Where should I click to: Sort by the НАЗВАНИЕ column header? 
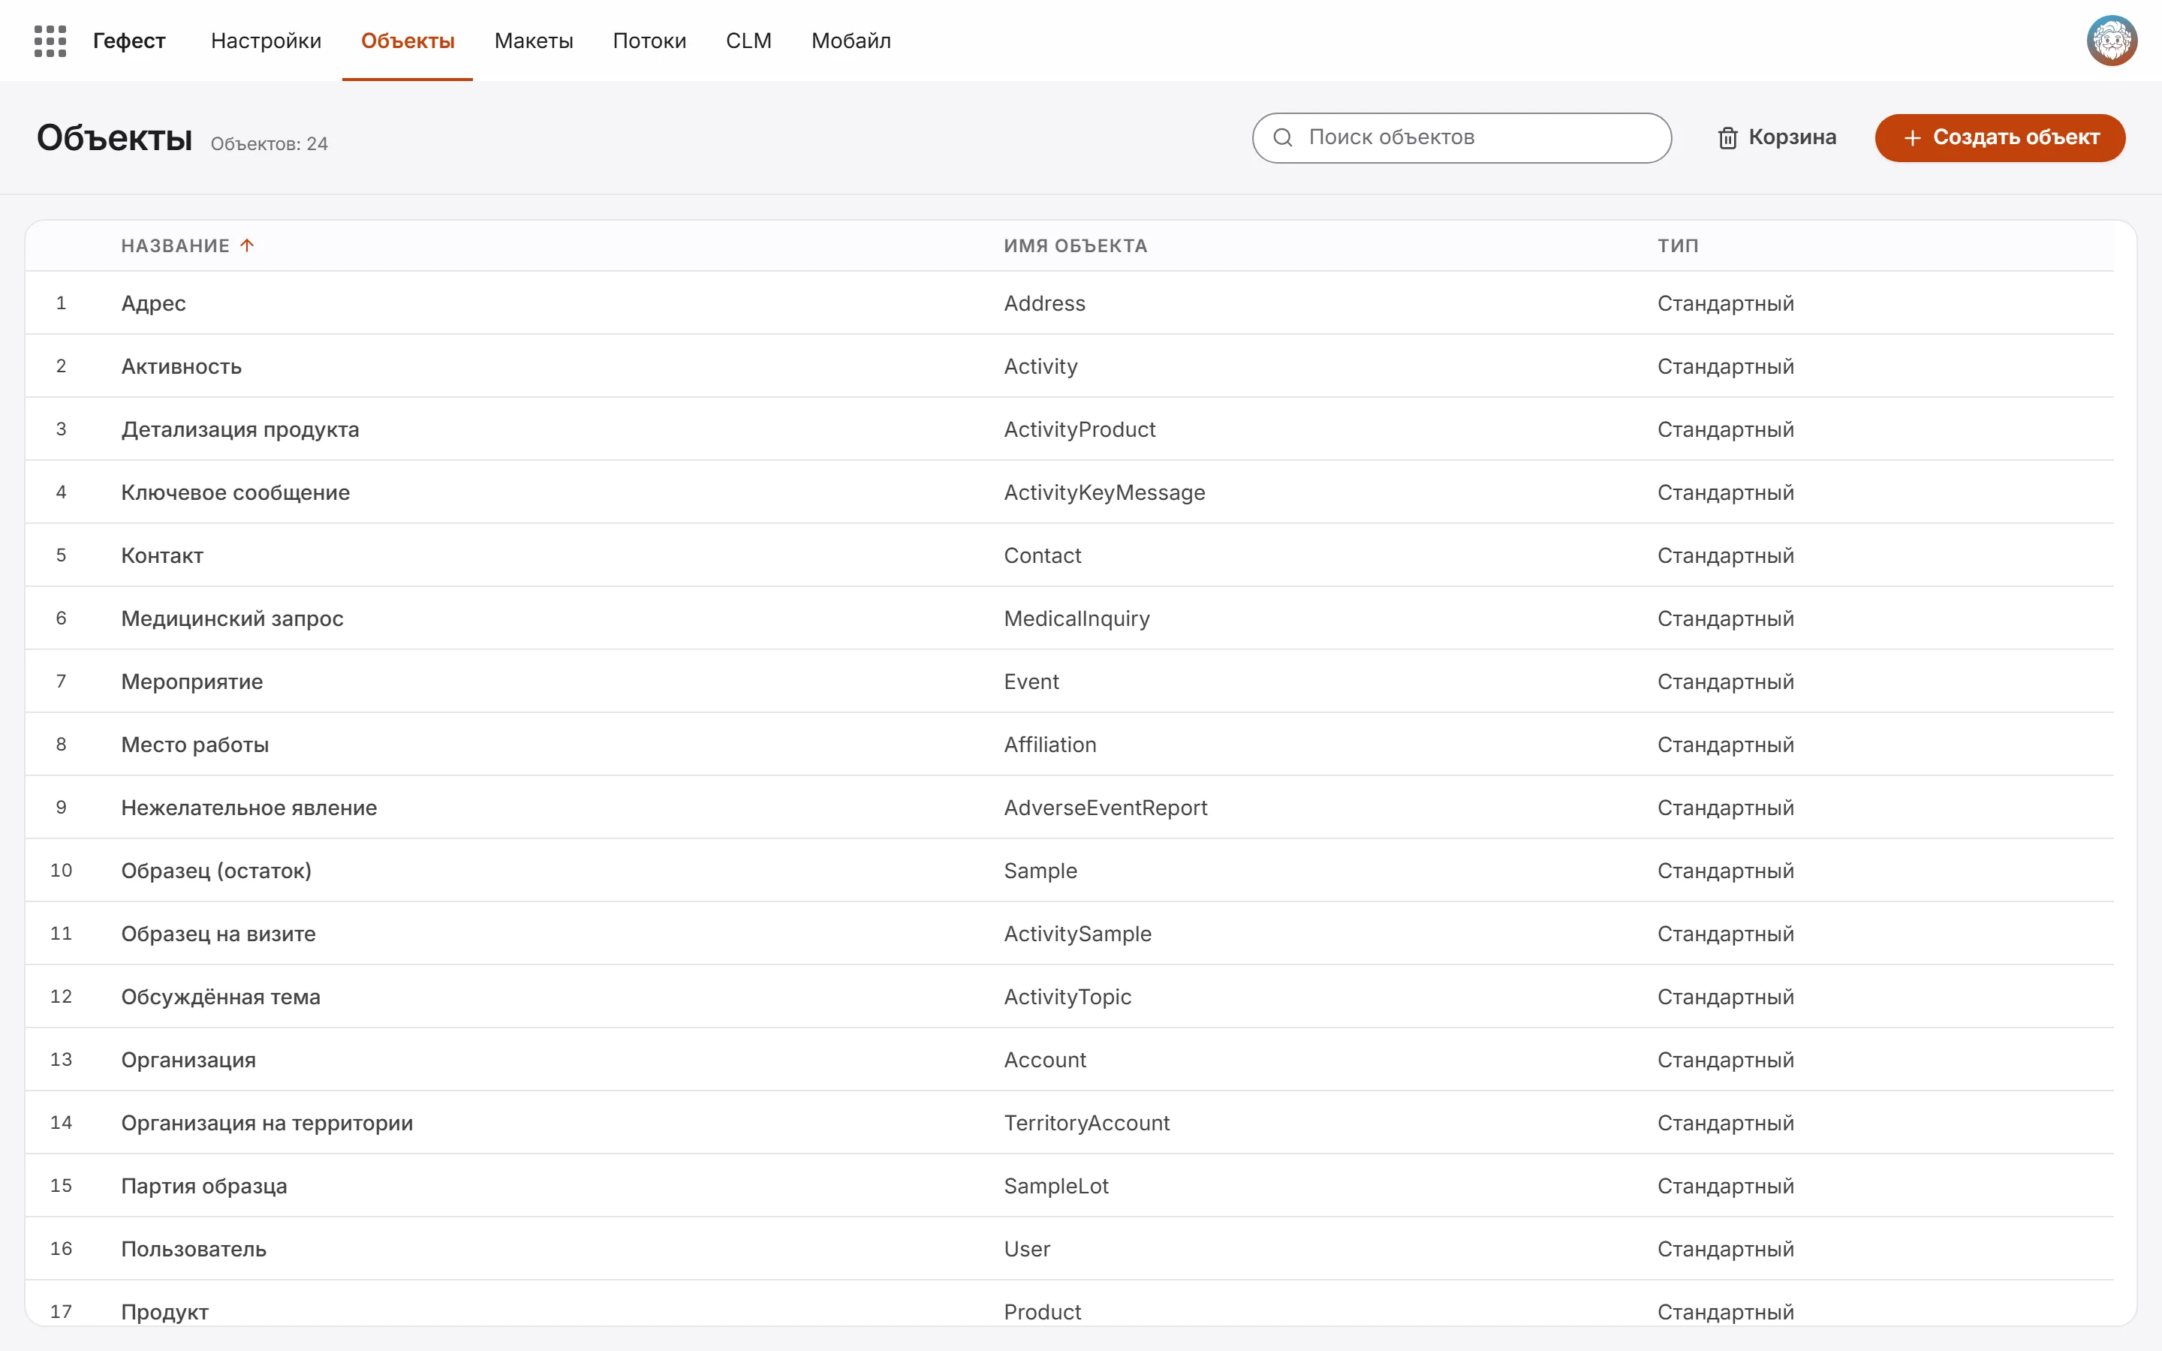175,245
